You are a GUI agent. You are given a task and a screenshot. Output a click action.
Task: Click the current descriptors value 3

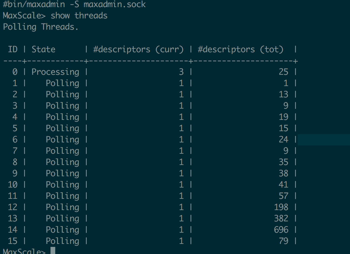coord(181,72)
